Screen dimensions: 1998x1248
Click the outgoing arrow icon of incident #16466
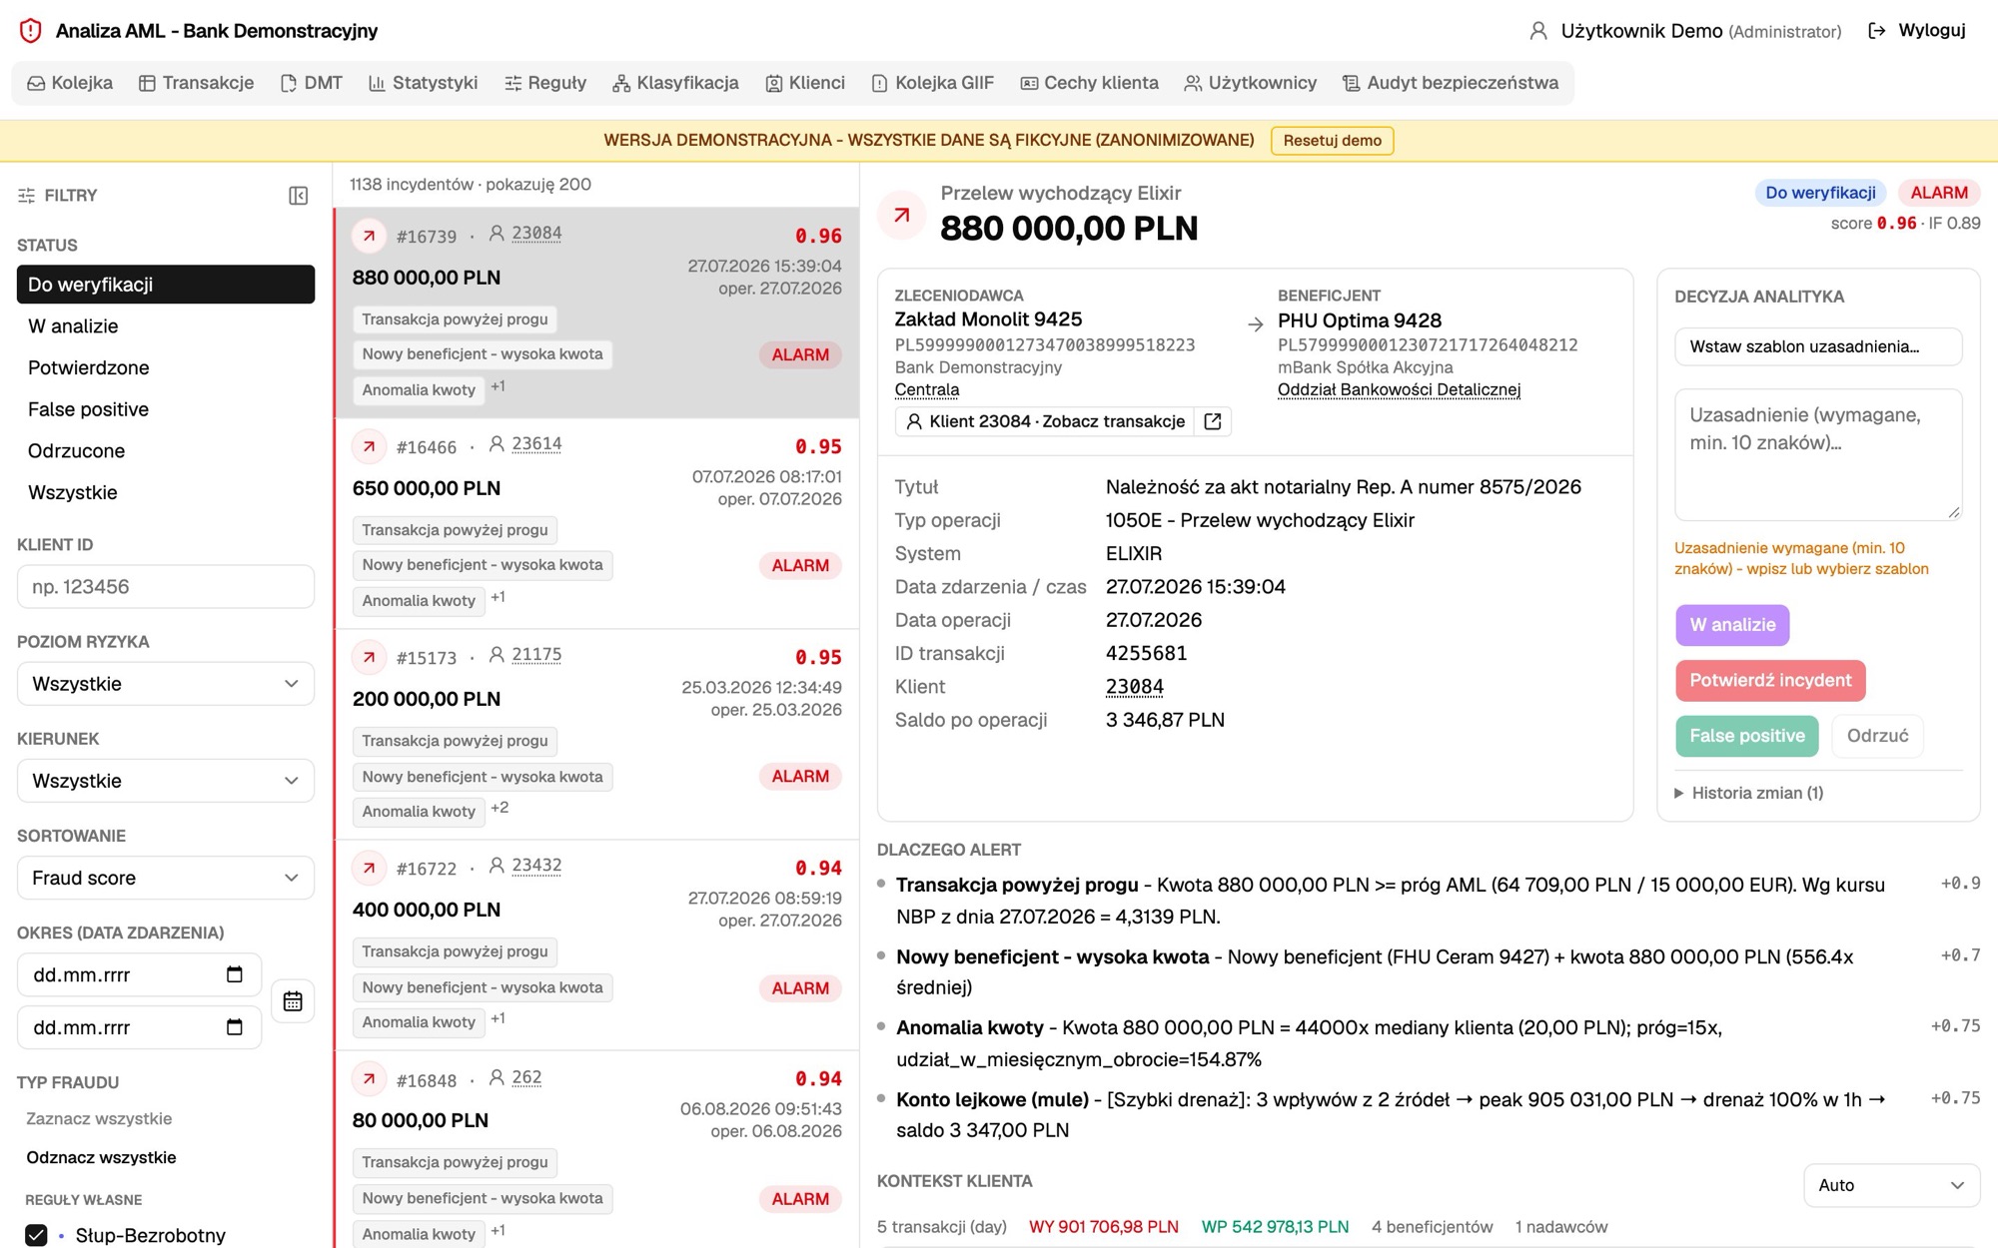click(x=369, y=446)
